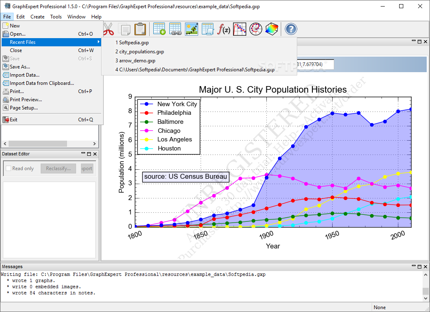This screenshot has width=430, height=312.
Task: Click the Year axis label
Action: [273, 246]
